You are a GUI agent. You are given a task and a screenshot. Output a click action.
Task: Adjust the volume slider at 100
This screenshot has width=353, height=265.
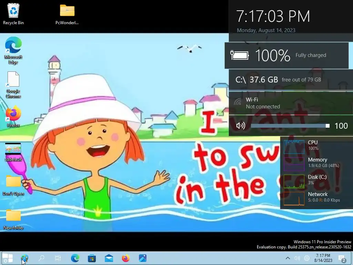pyautogui.click(x=290, y=126)
